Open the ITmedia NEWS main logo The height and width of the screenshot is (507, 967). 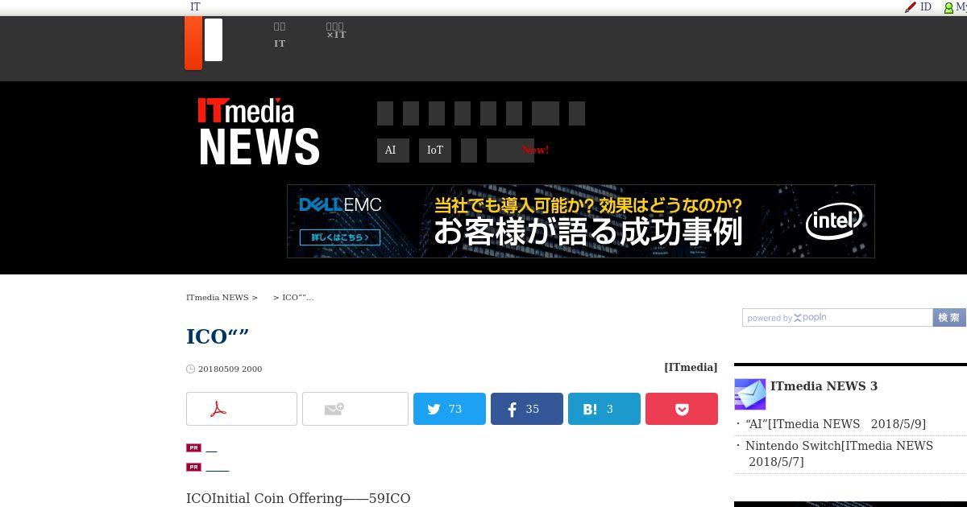tap(259, 131)
